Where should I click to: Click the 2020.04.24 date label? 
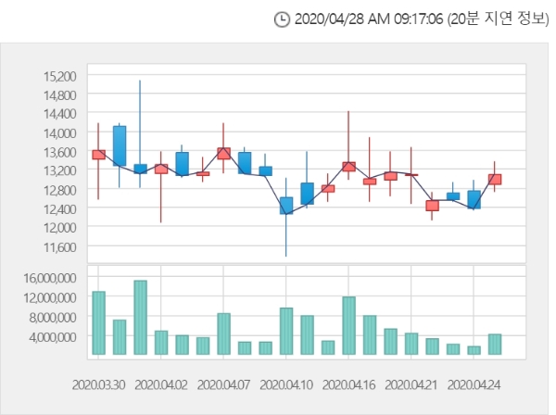(x=474, y=384)
